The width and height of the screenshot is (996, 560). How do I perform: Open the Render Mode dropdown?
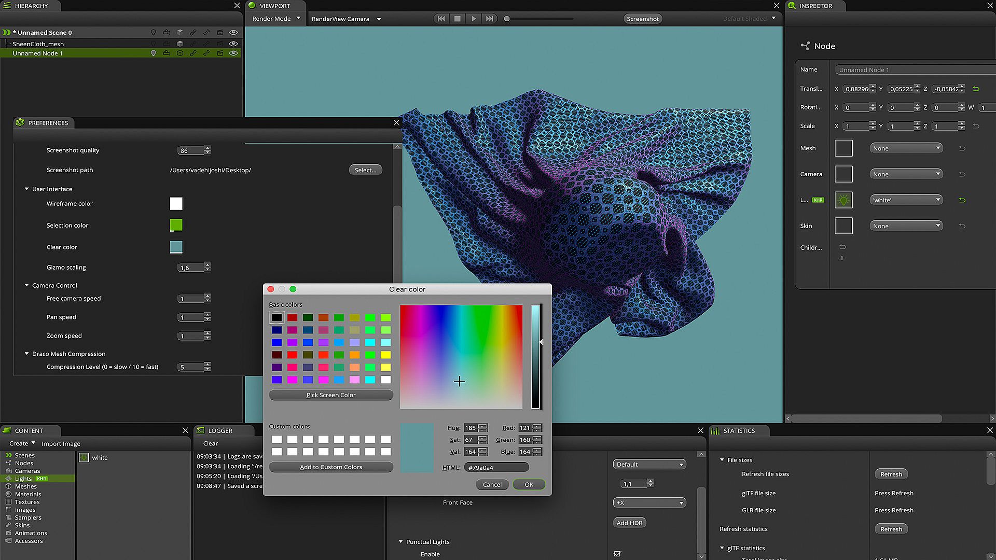click(276, 19)
